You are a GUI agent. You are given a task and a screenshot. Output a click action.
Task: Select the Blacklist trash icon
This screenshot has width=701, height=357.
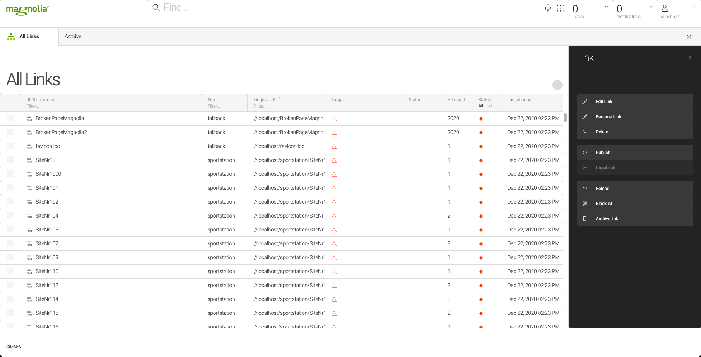tap(585, 203)
